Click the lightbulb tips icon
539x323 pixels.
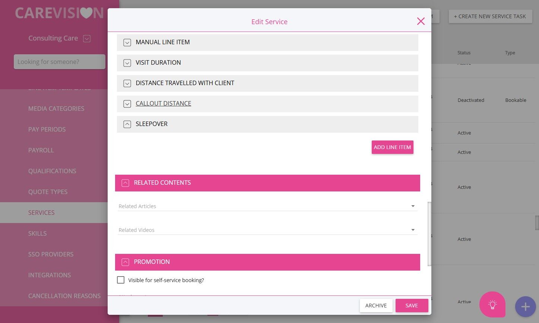492,305
